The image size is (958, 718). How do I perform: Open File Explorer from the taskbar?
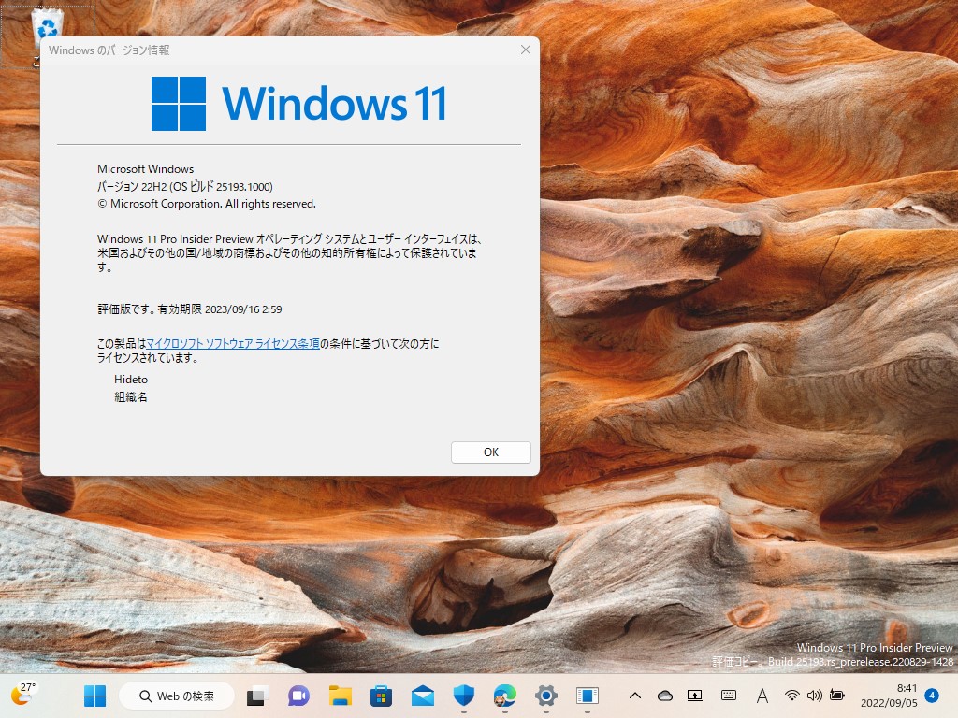point(341,696)
